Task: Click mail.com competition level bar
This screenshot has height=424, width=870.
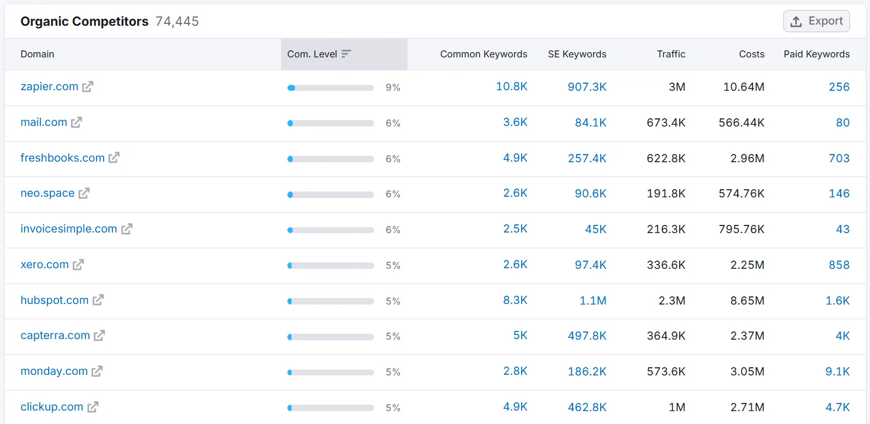Action: [x=331, y=124]
